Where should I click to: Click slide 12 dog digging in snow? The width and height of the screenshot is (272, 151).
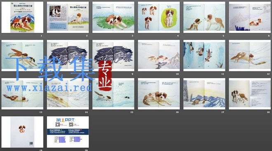click(x=250, y=55)
